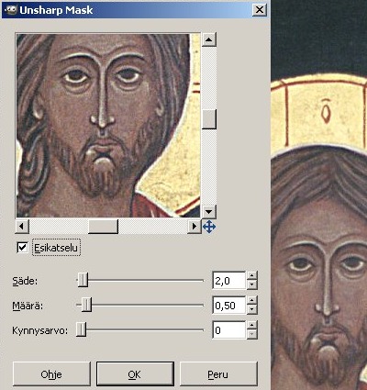Click the Määrä amount slider handle
This screenshot has height=390, width=367.
tap(86, 305)
